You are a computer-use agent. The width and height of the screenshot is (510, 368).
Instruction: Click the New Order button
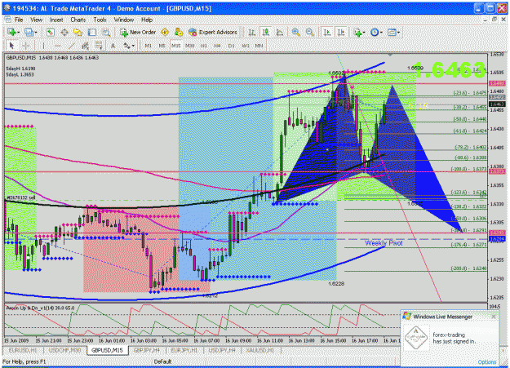(138, 32)
